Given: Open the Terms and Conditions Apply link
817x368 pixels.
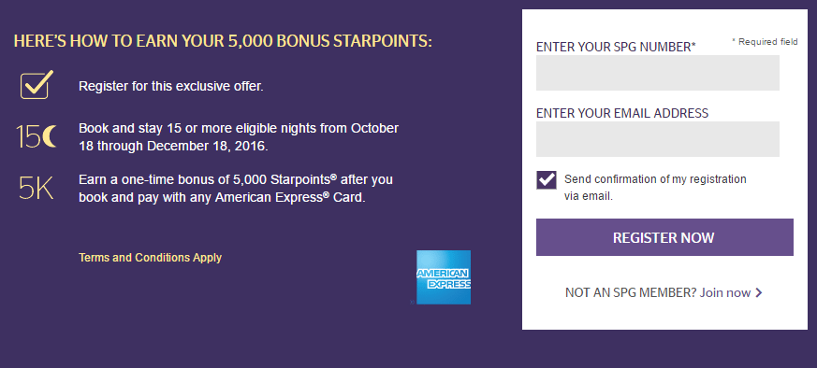Looking at the screenshot, I should tap(150, 258).
